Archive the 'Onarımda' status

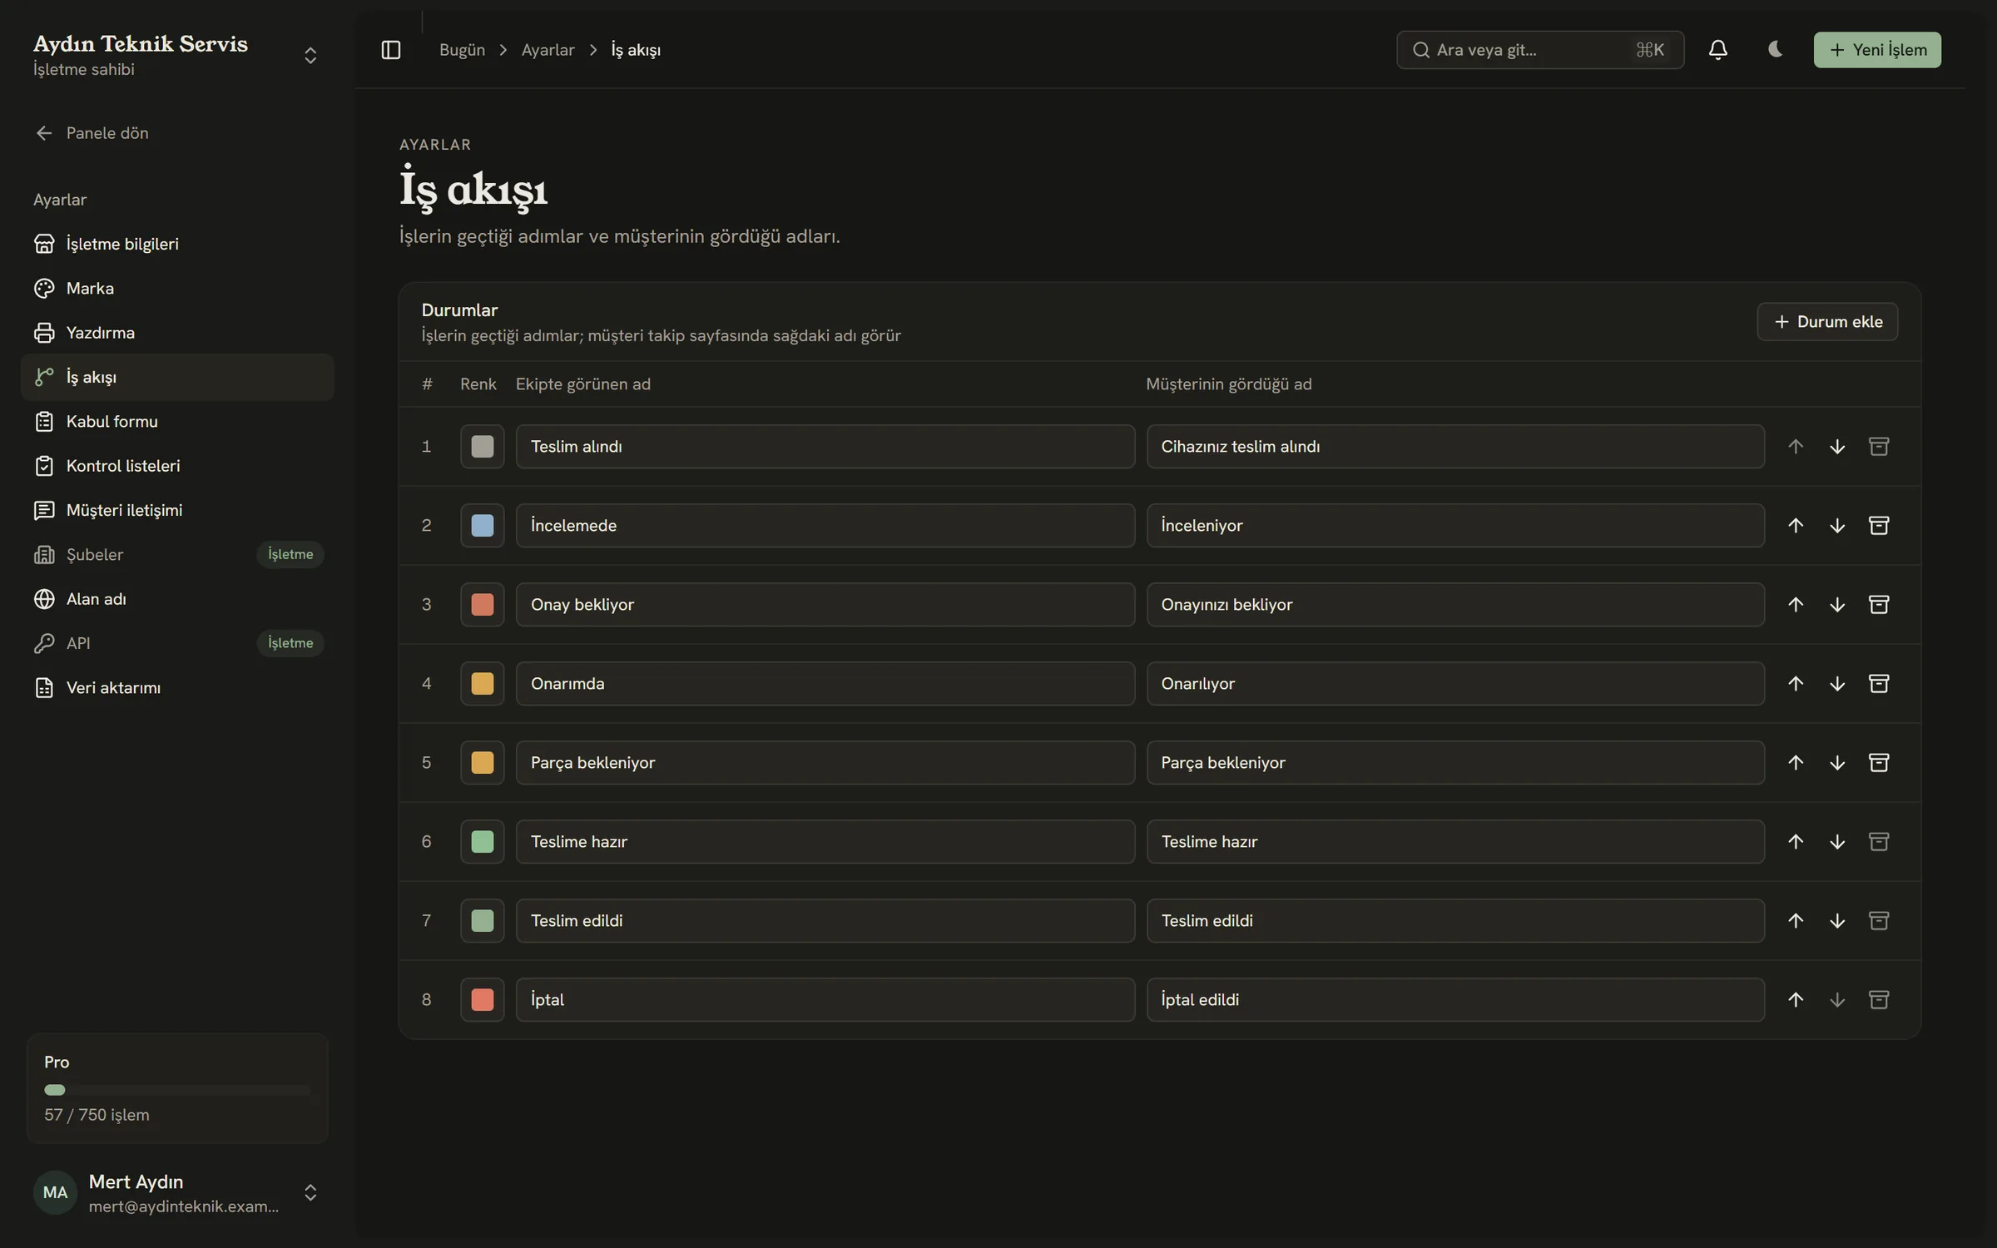click(x=1879, y=683)
